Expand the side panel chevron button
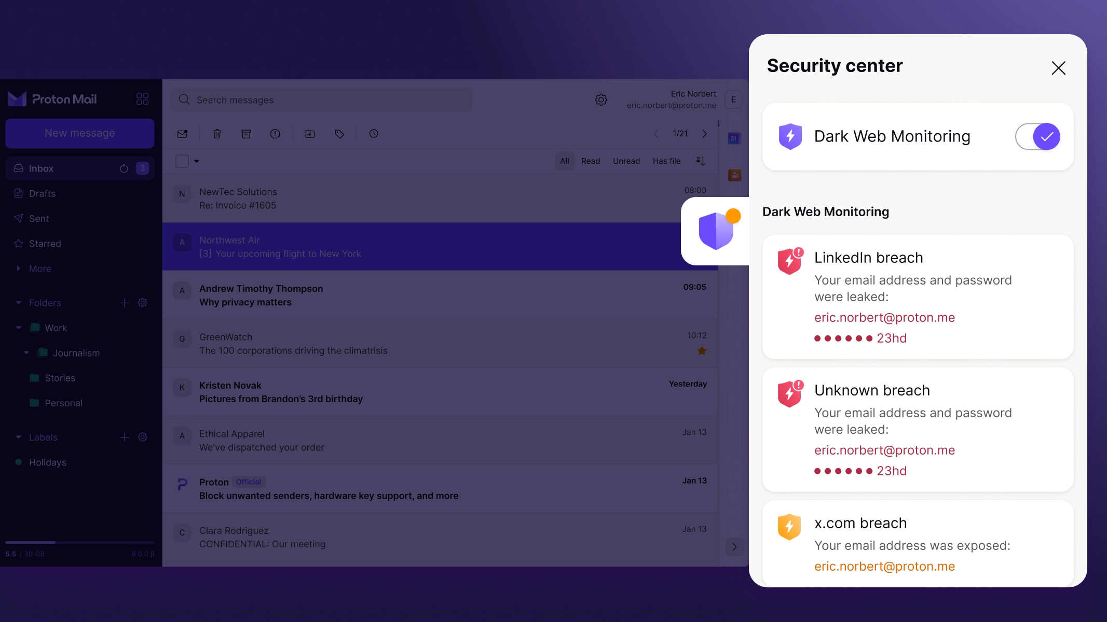The width and height of the screenshot is (1107, 622). point(734,547)
